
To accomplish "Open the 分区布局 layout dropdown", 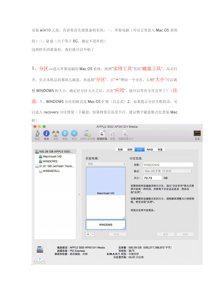I will point(106,164).
